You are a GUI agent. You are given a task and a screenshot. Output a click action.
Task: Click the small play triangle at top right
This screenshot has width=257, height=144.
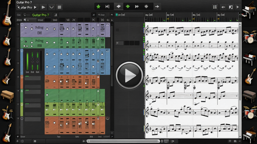238,7
